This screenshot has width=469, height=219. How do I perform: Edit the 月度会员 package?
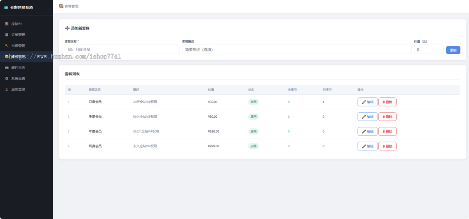(x=367, y=102)
